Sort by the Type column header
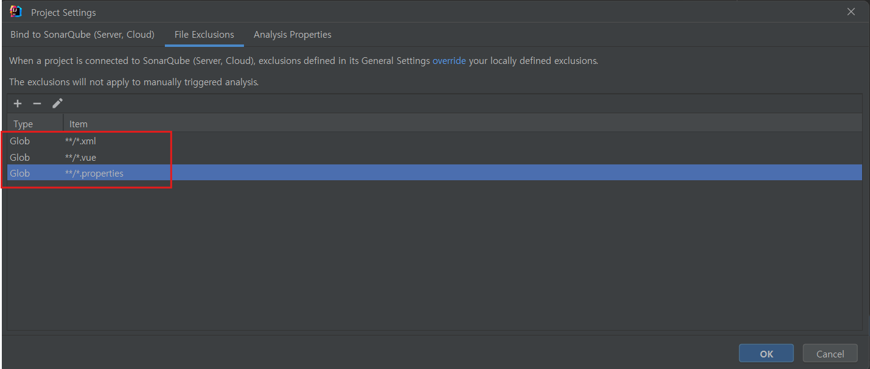Image resolution: width=870 pixels, height=369 pixels. tap(35, 124)
